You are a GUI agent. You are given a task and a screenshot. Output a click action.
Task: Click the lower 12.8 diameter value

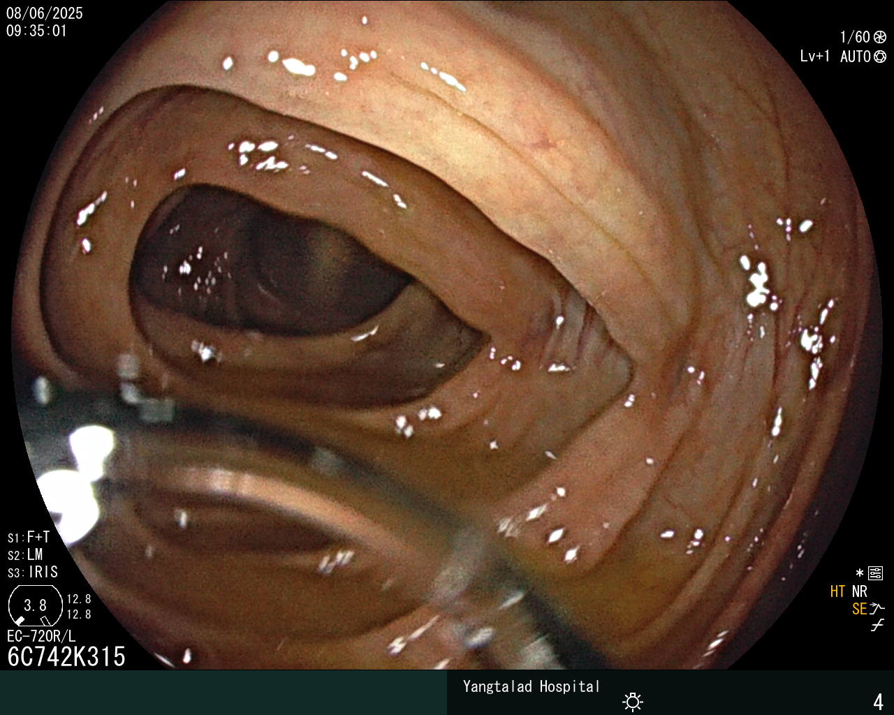[x=79, y=614]
